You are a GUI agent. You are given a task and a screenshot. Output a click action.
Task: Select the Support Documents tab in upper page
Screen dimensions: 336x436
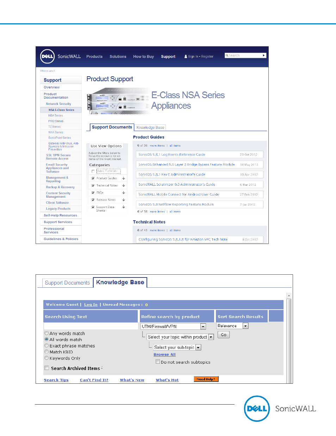click(112, 127)
